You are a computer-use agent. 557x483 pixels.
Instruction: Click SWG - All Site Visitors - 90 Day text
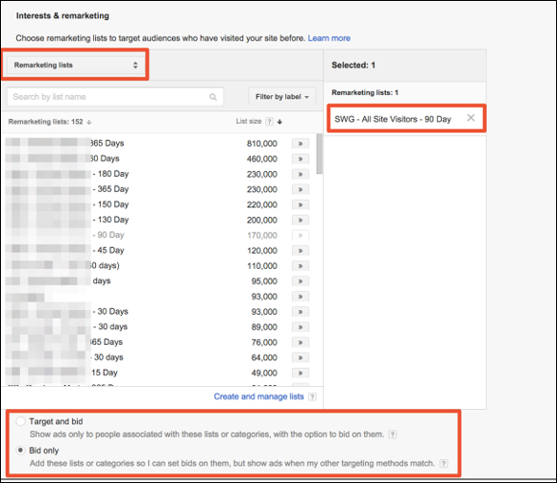pos(393,119)
